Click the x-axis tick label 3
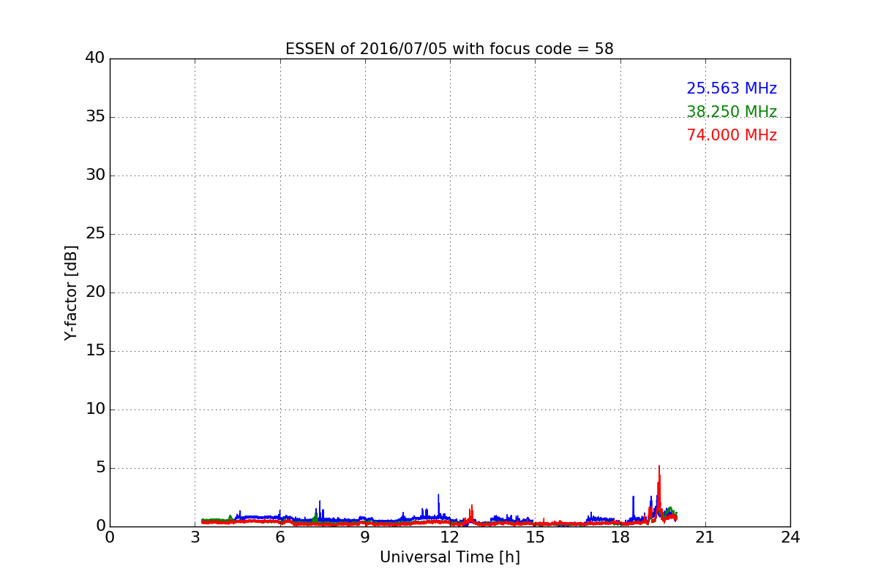This screenshot has width=878, height=585. tap(195, 537)
